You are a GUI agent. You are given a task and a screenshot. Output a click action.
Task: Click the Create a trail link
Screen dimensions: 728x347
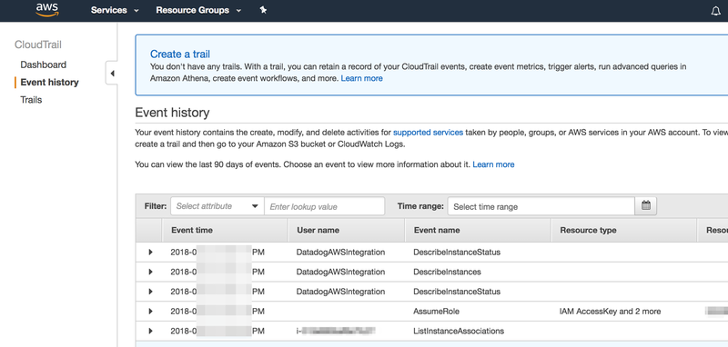(180, 54)
